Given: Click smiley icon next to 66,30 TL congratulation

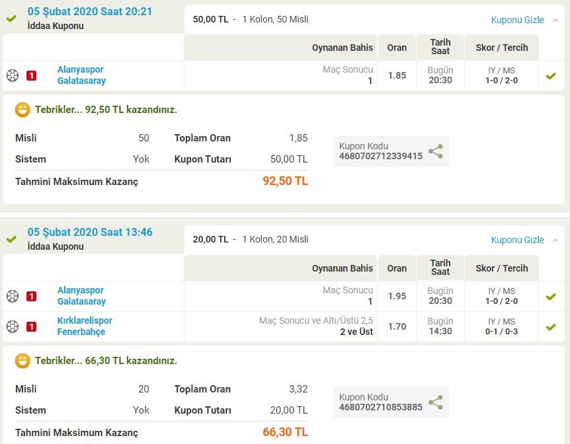Looking at the screenshot, I should pos(22,361).
